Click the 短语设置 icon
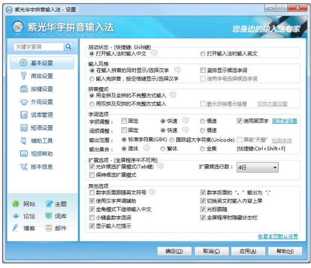 click(24, 128)
